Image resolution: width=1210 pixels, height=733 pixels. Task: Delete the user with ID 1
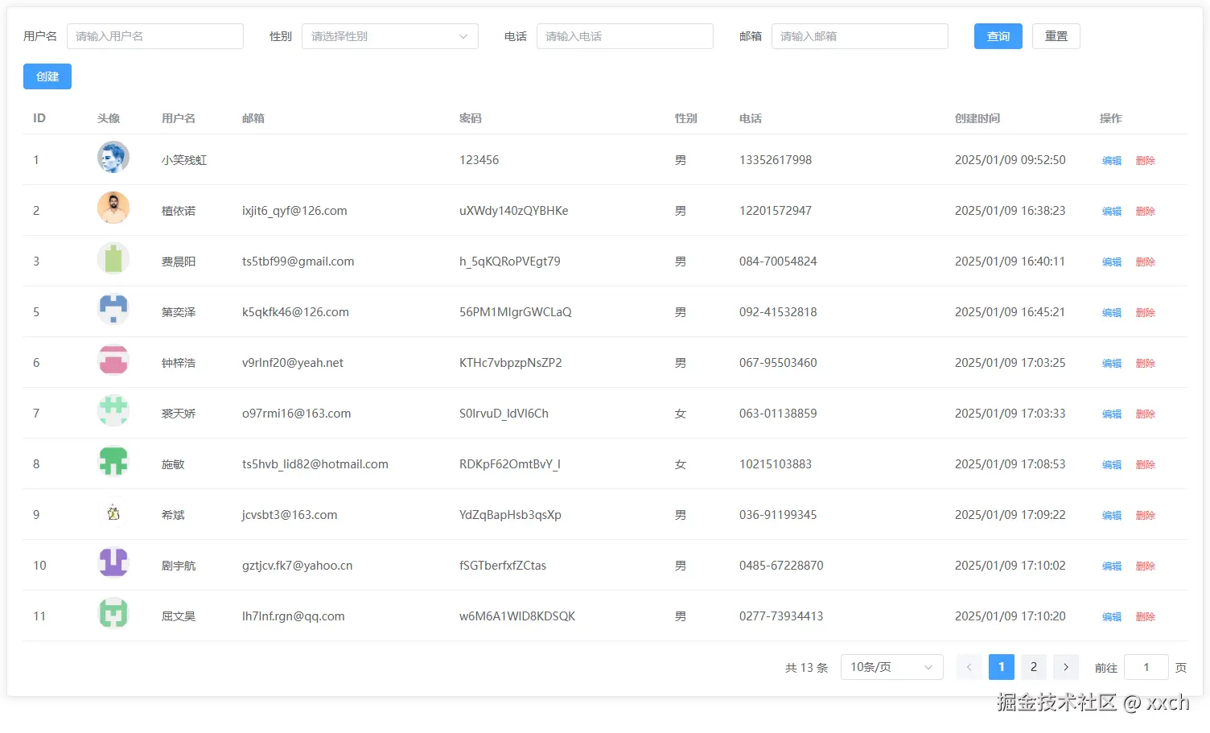tap(1146, 160)
